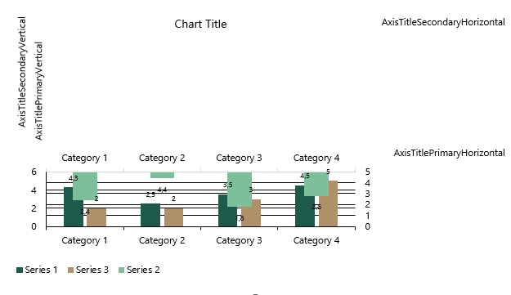Select the dark green Category 2 bar
This screenshot has height=295, width=511.
coord(150,215)
